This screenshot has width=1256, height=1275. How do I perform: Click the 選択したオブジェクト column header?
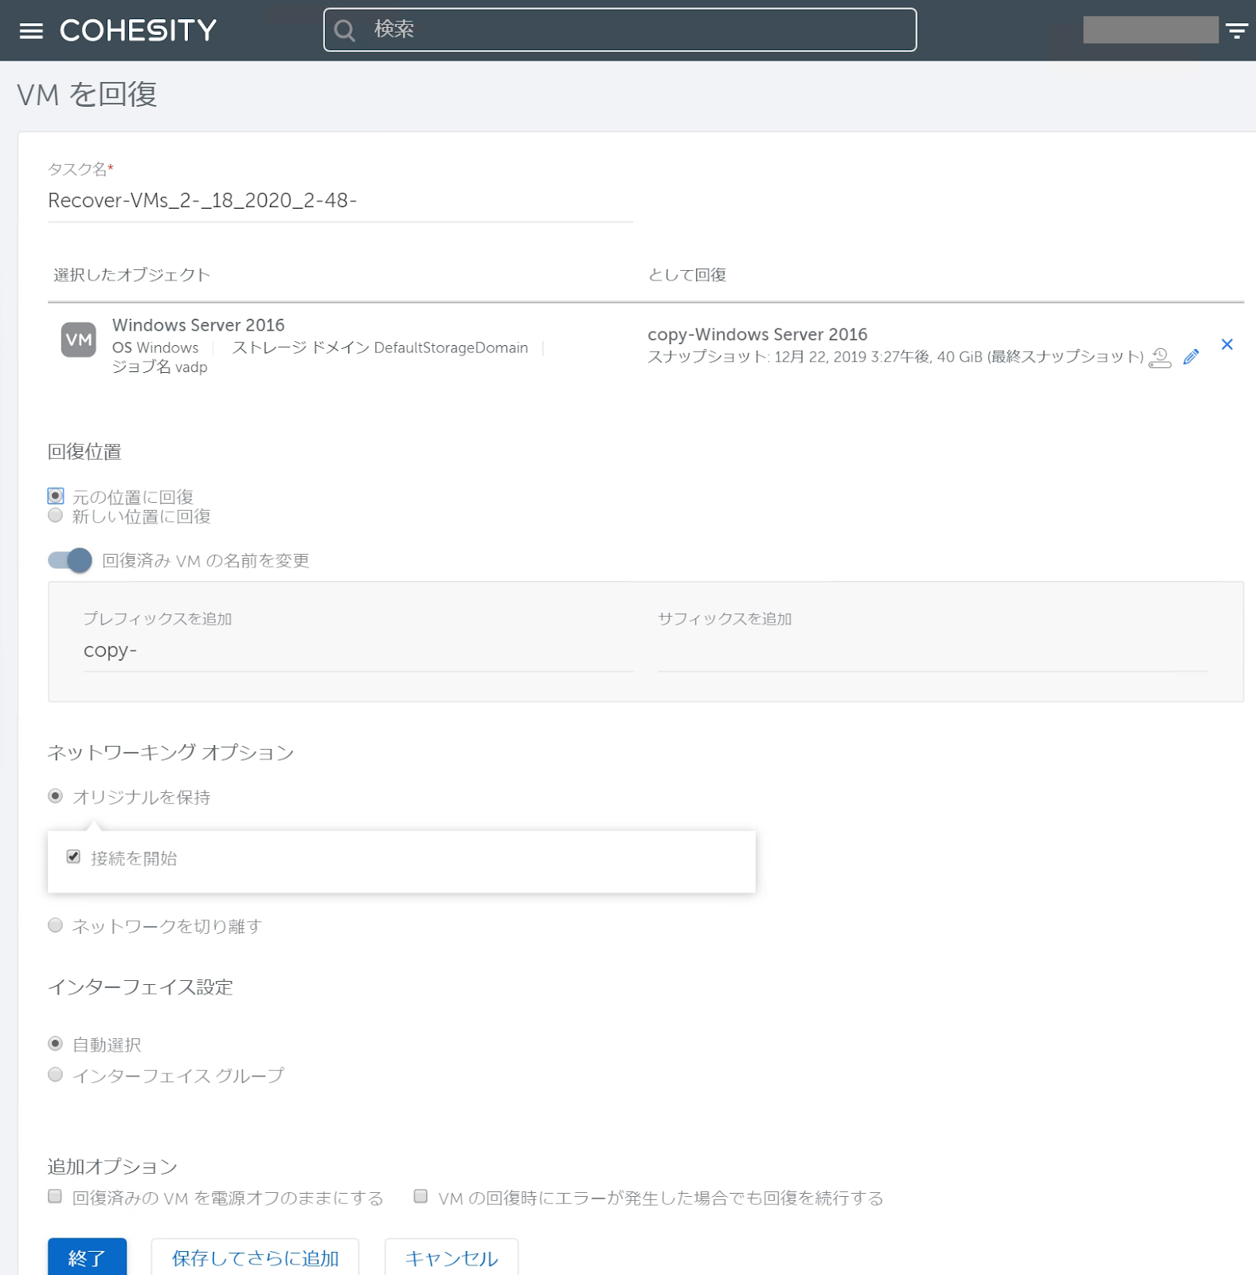(x=132, y=275)
